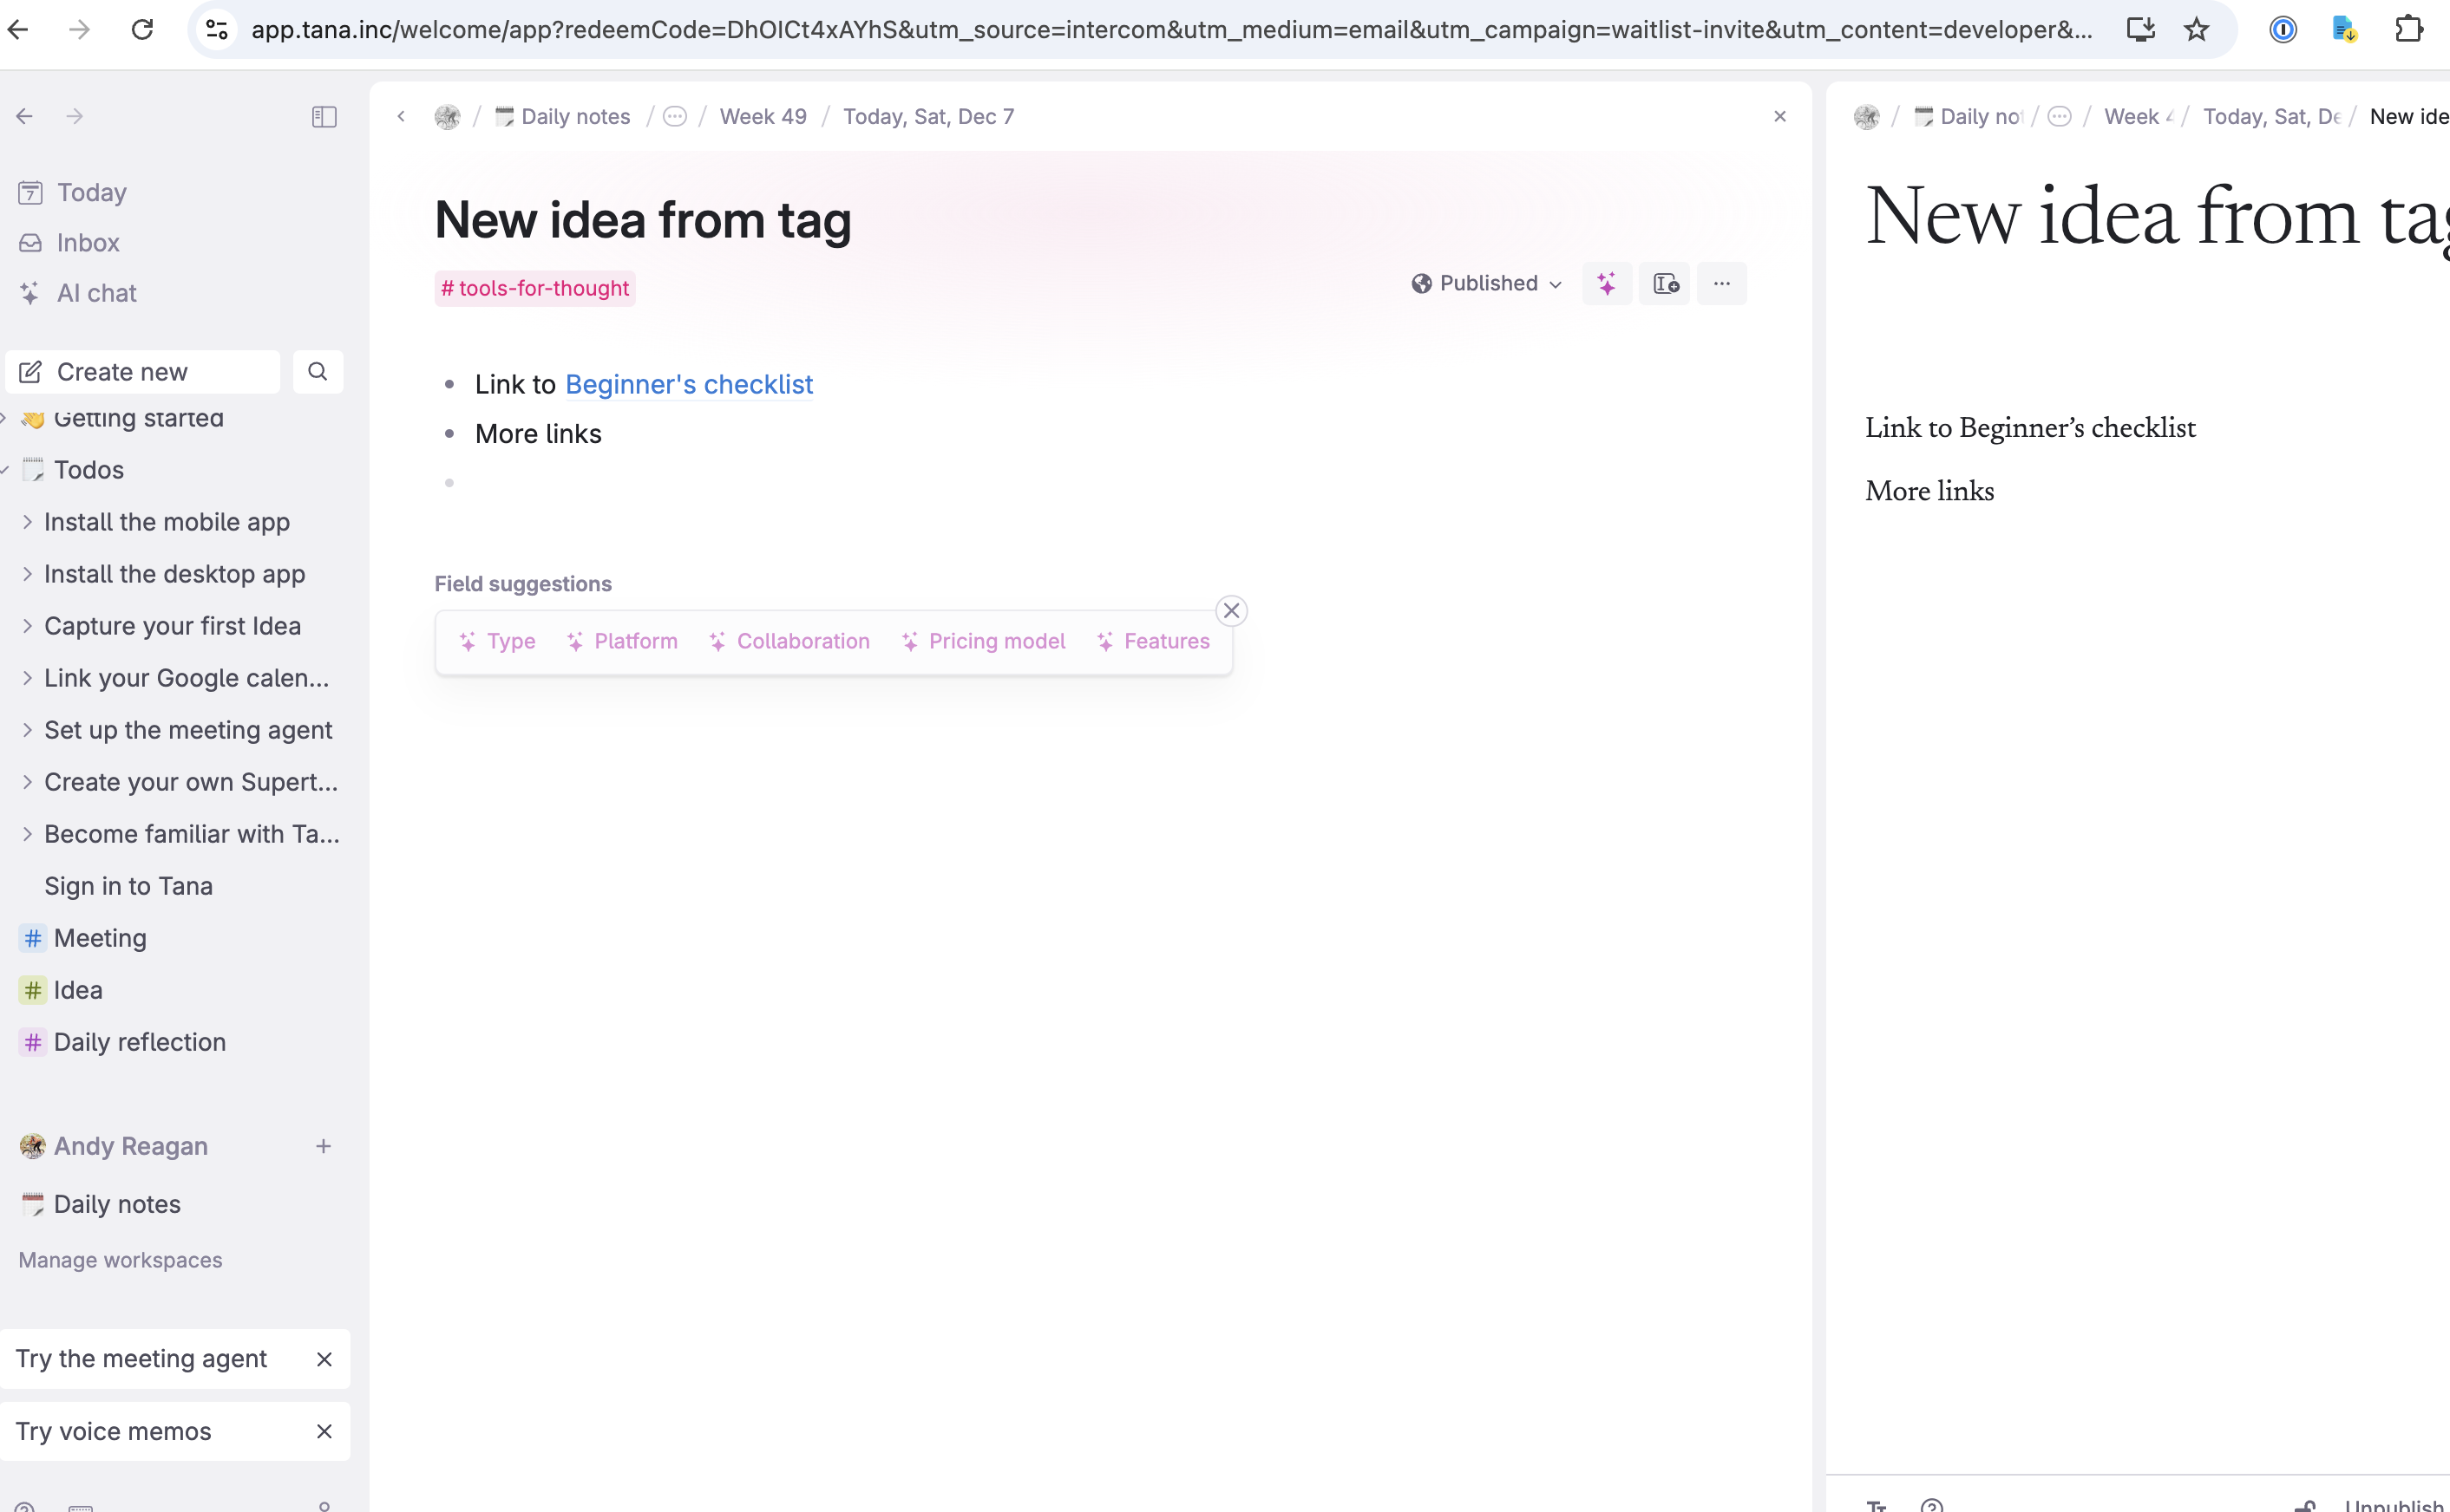This screenshot has width=2450, height=1512.
Task: Open the Idea supertag
Action: pos(78,990)
